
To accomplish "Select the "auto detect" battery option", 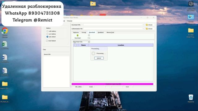I will click(x=47, y=37).
